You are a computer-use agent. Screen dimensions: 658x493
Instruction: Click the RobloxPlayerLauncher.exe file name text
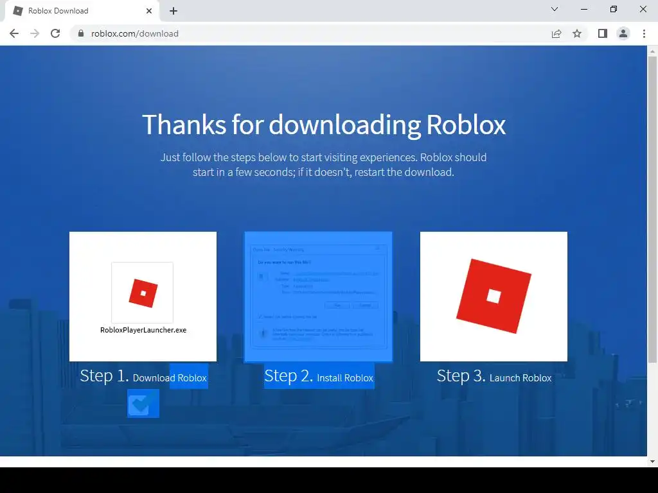(x=143, y=330)
